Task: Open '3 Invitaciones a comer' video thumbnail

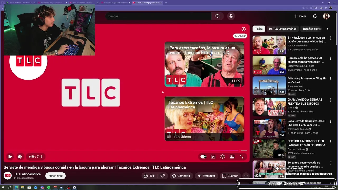Action: [x=269, y=45]
